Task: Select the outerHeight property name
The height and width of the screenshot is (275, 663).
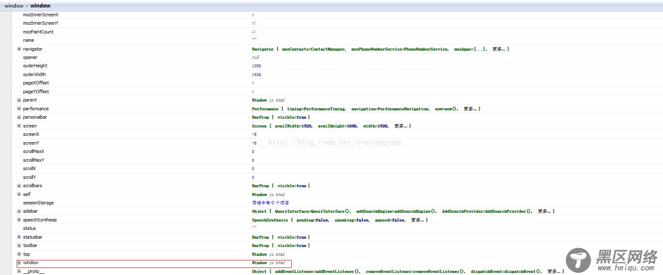Action: click(35, 66)
